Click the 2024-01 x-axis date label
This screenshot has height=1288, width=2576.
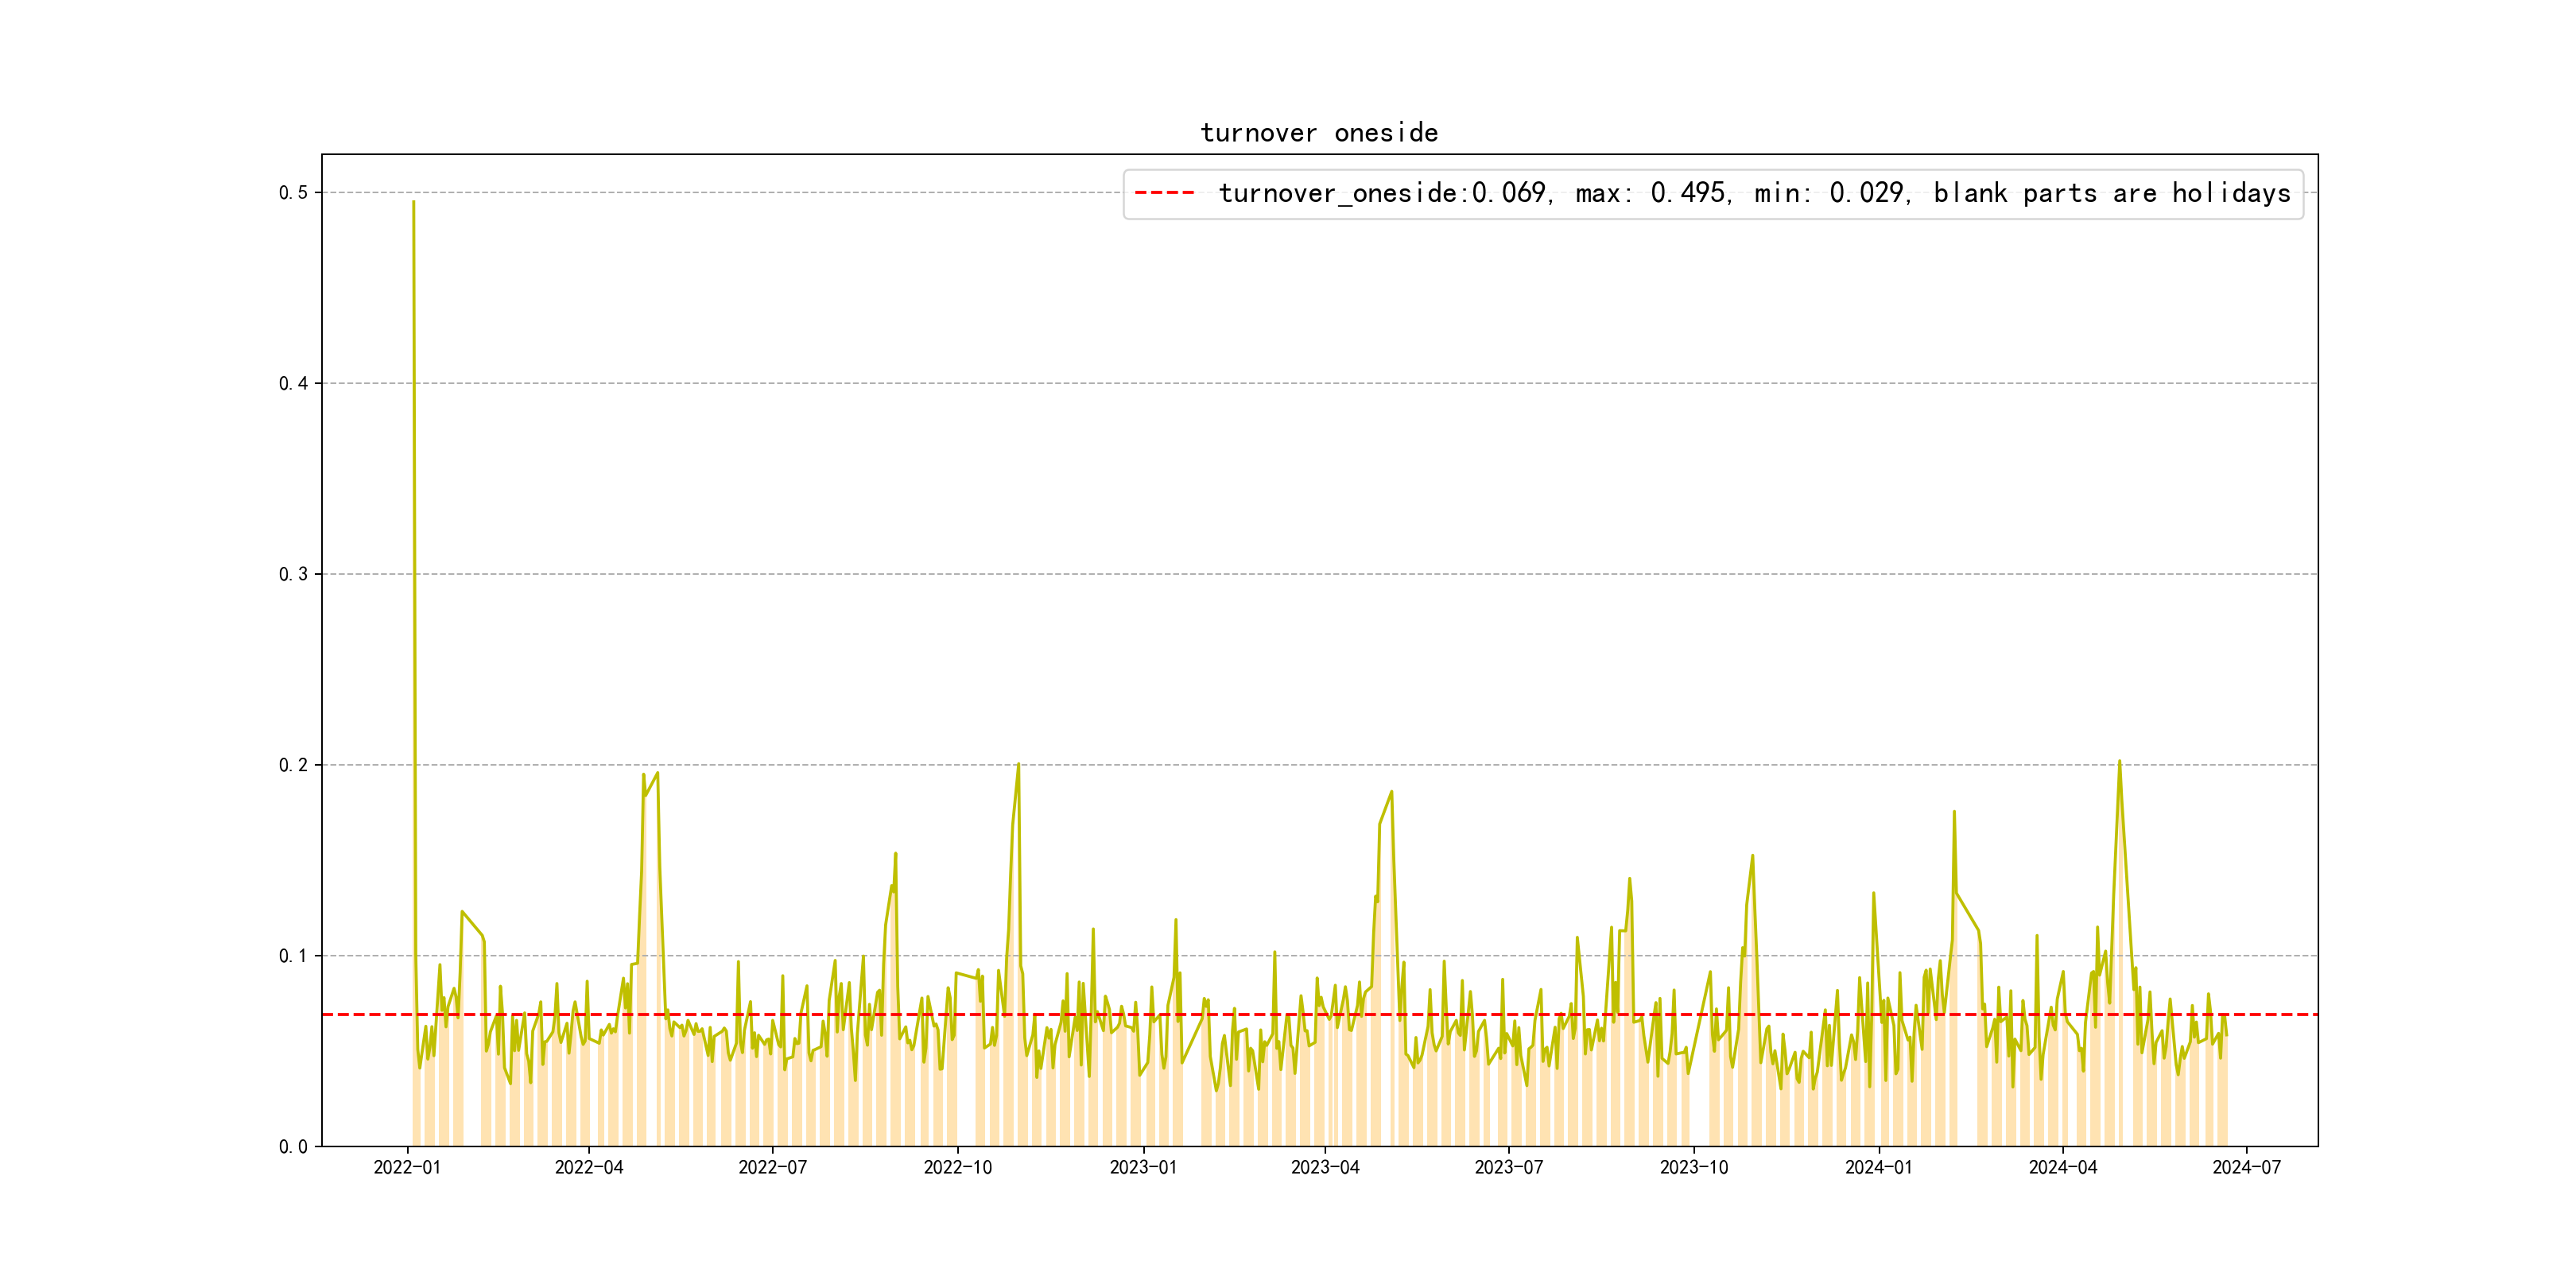click(x=1879, y=1168)
